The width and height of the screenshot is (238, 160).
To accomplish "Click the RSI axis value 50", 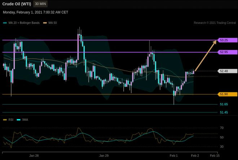I will tap(222, 137).
